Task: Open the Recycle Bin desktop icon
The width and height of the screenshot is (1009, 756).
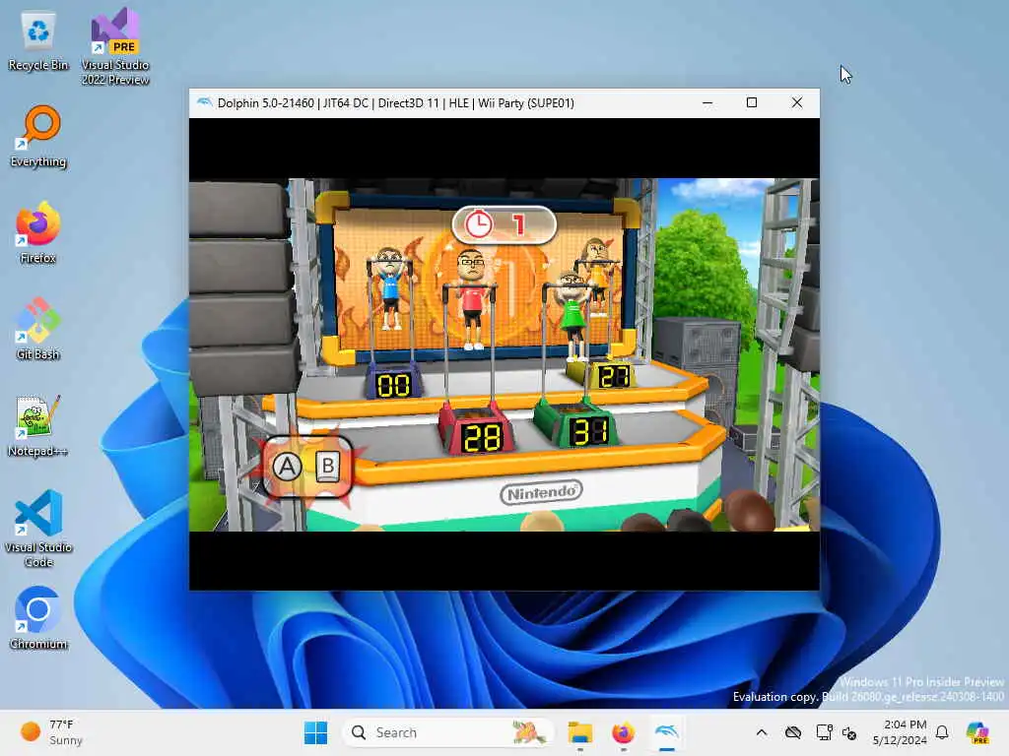Action: 38,42
